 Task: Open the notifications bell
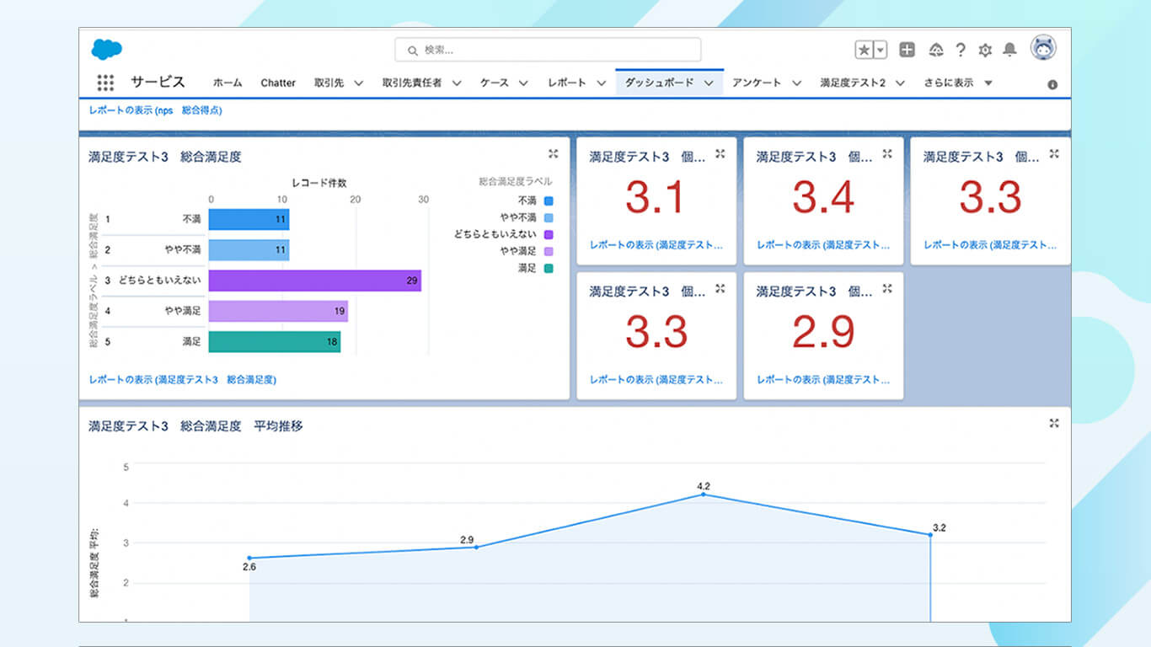click(x=1009, y=50)
